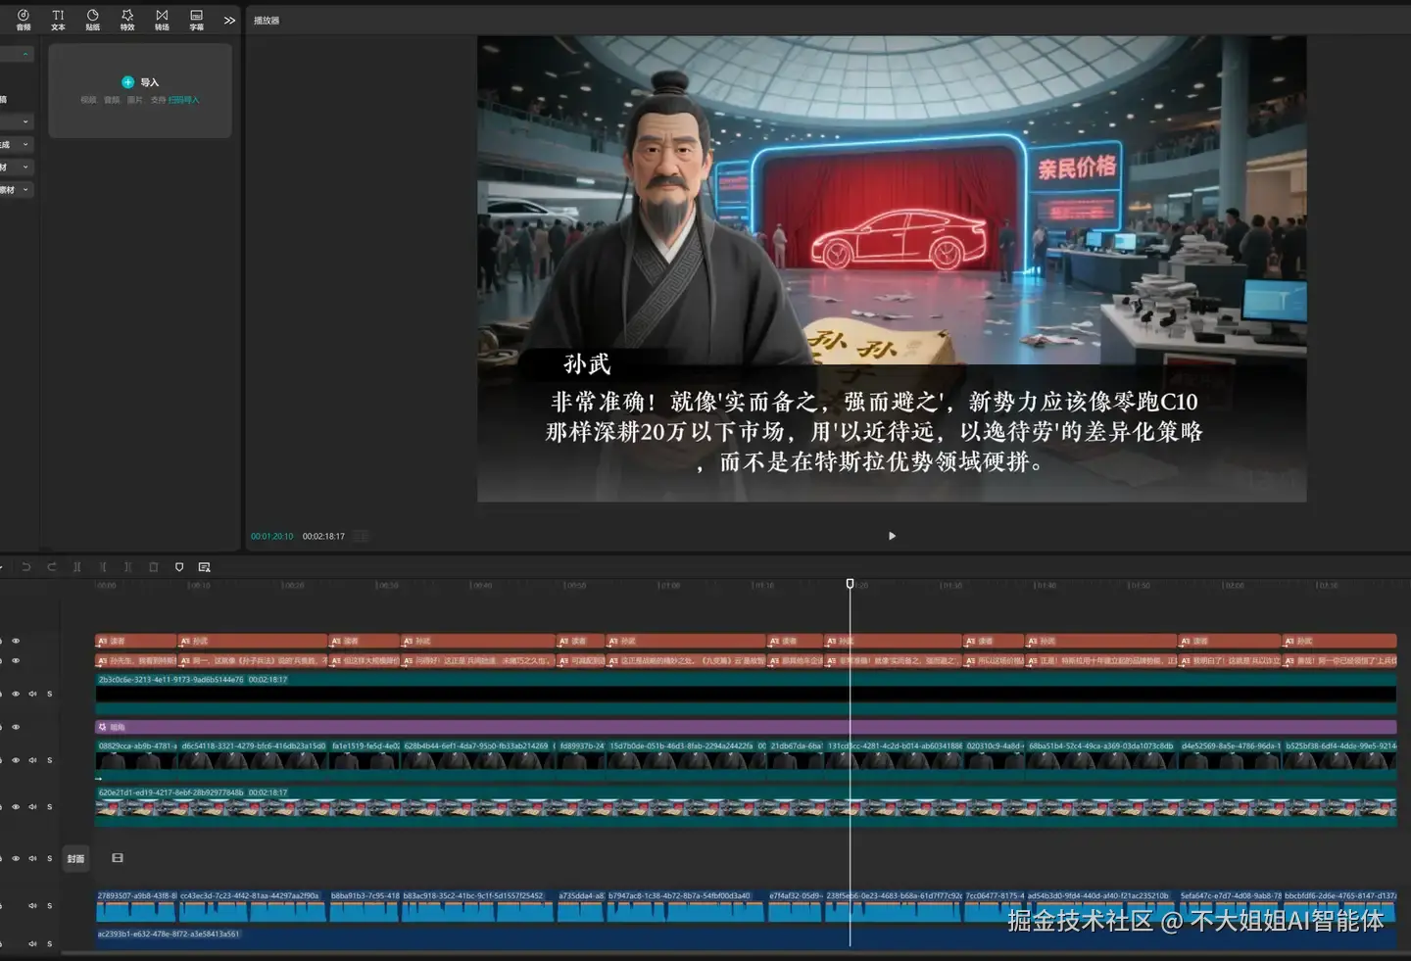This screenshot has width=1411, height=961.
Task: Click the S icon on the ac2393b1 audio track
Action: (49, 943)
